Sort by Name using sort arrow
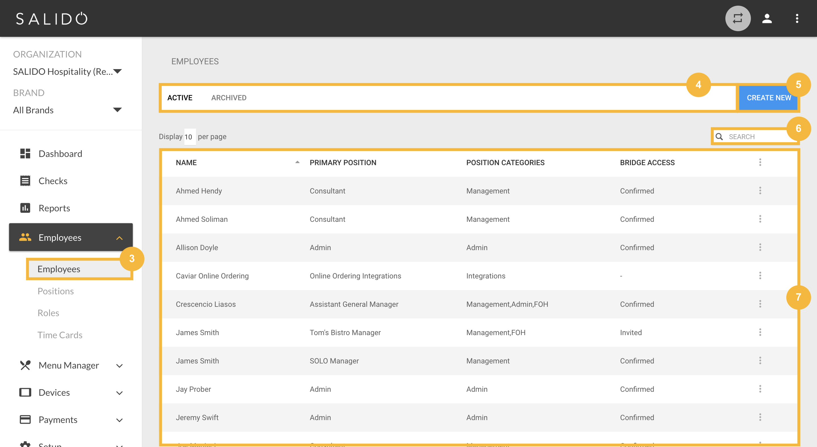Screen dimensions: 817x447 (x=297, y=162)
